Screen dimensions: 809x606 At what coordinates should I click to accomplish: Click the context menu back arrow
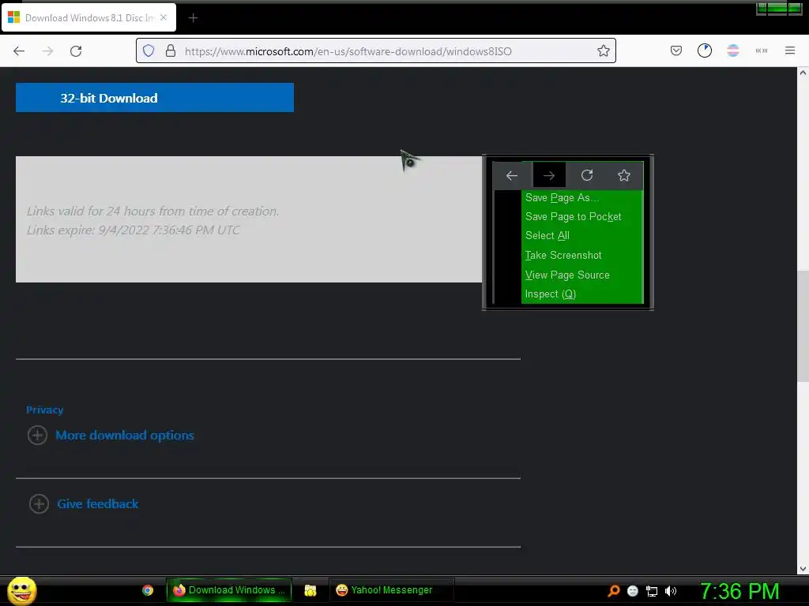512,176
